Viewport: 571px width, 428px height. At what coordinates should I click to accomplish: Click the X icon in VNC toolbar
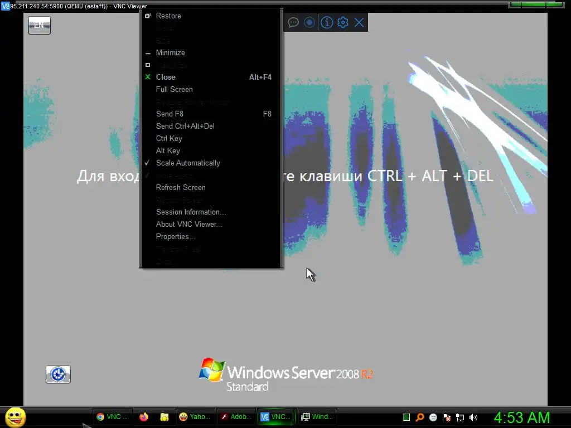click(359, 22)
